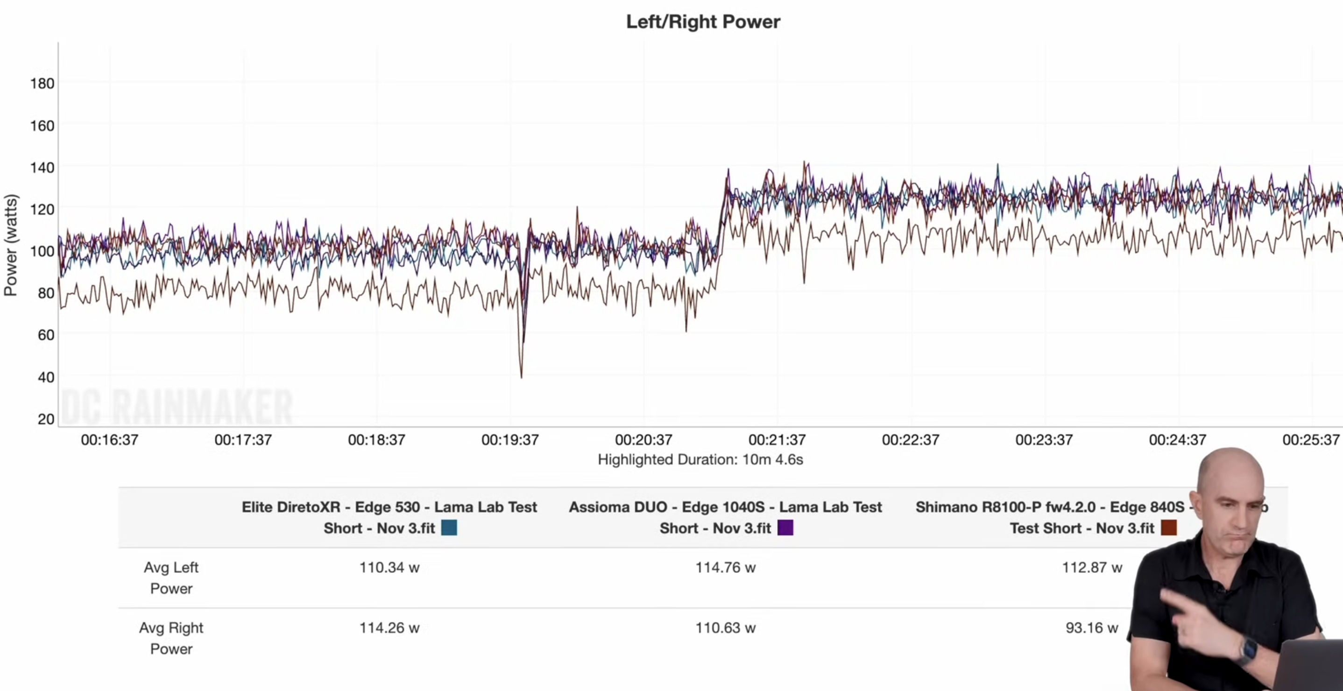Click the blue Elite DiretoXR color swatch
Viewport: 1343px width, 691px height.
[x=449, y=528]
